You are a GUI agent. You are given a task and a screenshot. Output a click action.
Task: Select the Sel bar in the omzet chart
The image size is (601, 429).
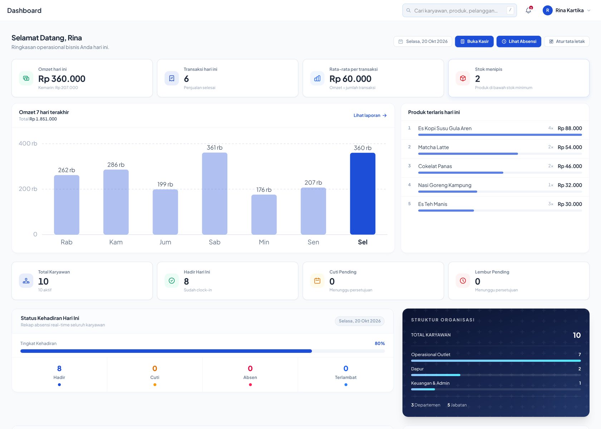[363, 193]
